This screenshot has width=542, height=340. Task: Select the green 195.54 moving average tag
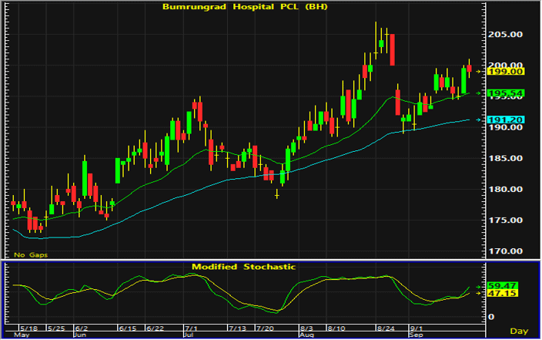pos(506,93)
